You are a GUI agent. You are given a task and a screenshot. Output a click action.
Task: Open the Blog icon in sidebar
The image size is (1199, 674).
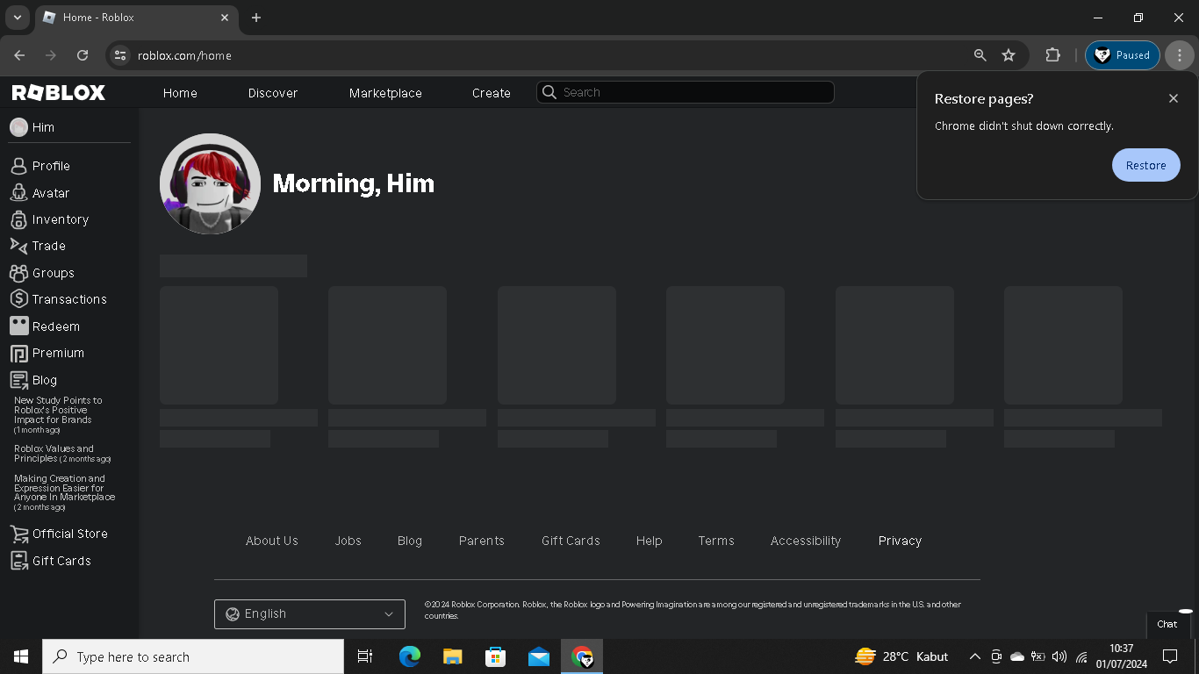tap(18, 380)
